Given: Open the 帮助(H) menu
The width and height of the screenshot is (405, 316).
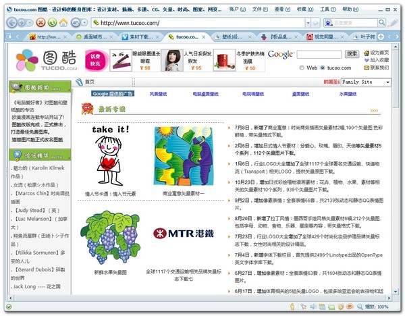Looking at the screenshot, I should (x=350, y=9).
